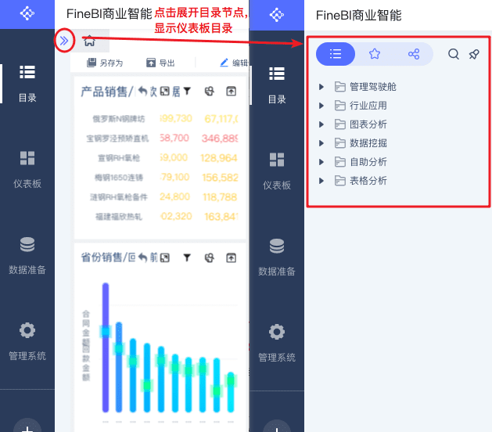Expand the 图表分析 folder arrow

[321, 124]
